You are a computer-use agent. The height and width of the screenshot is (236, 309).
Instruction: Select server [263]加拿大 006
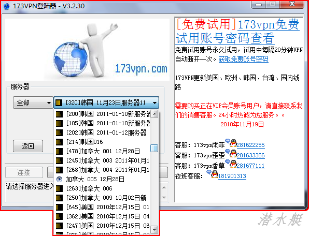[103, 188]
